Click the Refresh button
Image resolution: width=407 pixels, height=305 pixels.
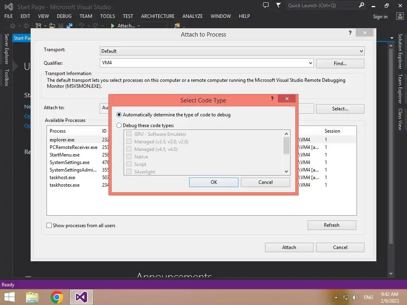point(332,225)
